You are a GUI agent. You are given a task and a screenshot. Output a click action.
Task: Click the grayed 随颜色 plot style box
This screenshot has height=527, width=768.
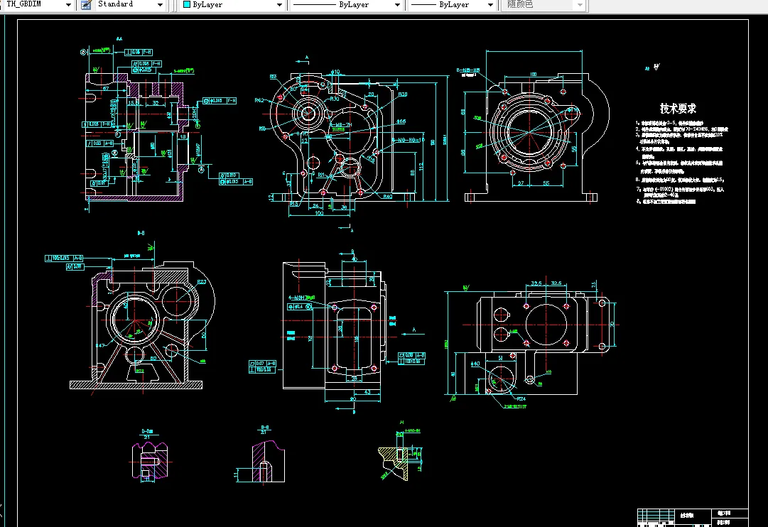tap(543, 4)
